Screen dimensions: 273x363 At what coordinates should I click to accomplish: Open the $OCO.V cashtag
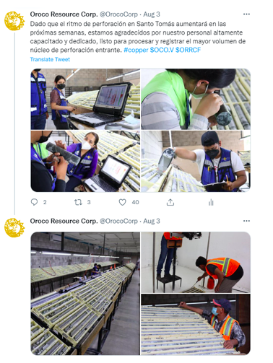click(x=162, y=50)
